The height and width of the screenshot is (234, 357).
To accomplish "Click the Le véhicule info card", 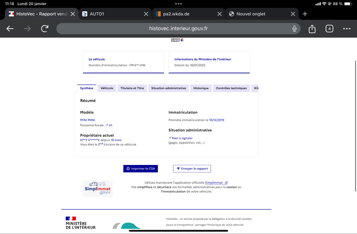I will tap(124, 62).
